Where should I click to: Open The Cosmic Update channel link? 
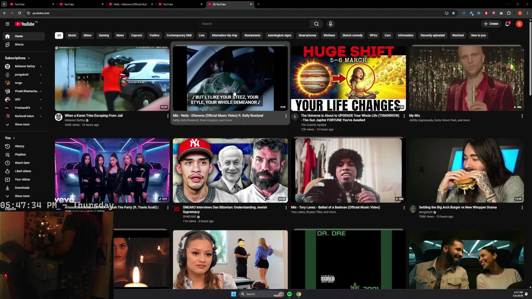pos(313,125)
